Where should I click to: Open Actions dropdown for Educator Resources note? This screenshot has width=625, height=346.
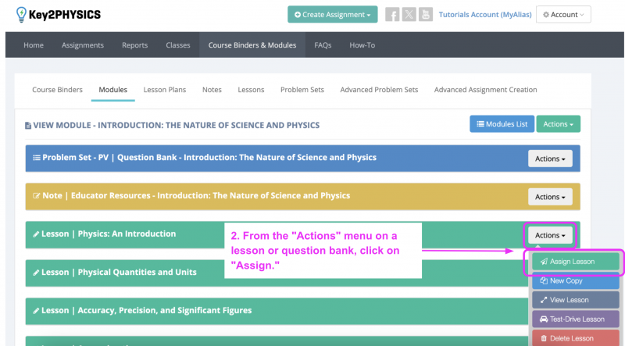550,197
